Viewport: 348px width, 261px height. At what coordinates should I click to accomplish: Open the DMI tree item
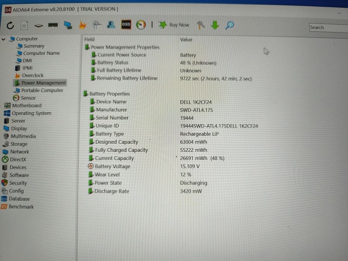click(25, 60)
